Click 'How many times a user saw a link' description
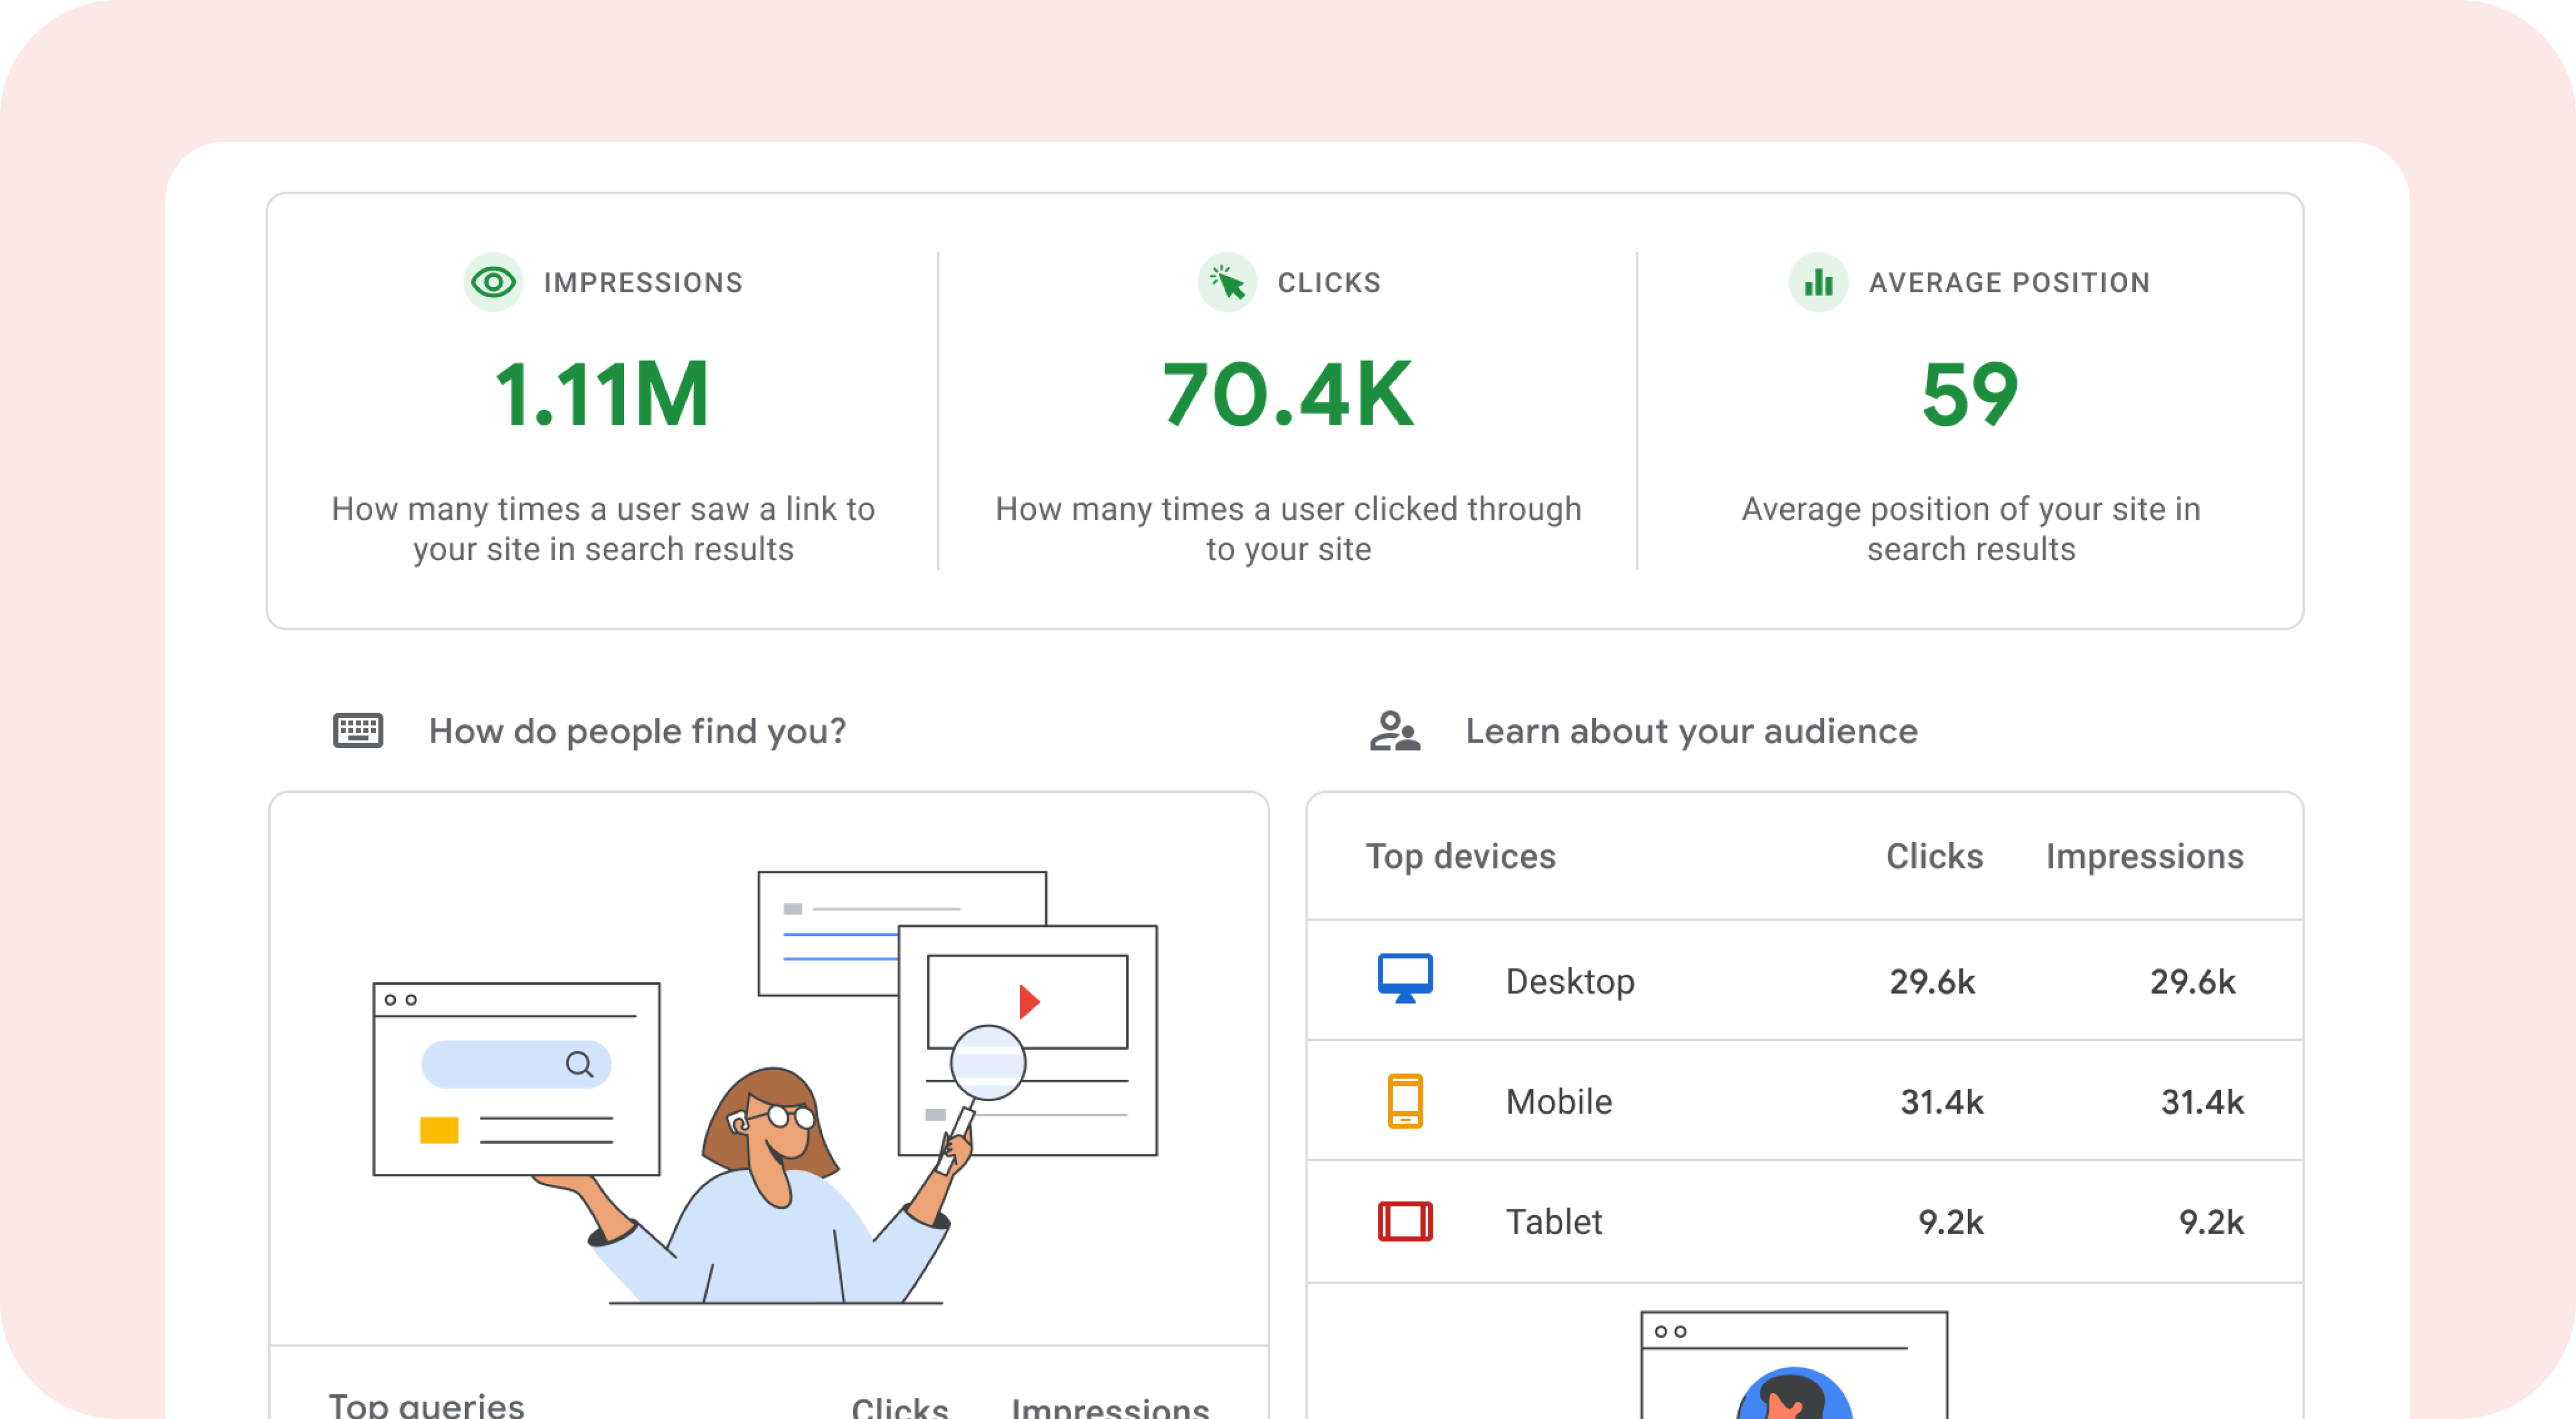This screenshot has width=2576, height=1419. click(603, 529)
